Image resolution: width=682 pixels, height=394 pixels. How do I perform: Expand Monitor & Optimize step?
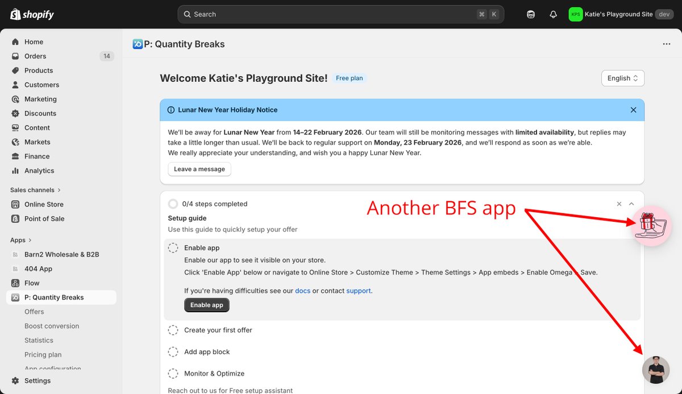214,374
